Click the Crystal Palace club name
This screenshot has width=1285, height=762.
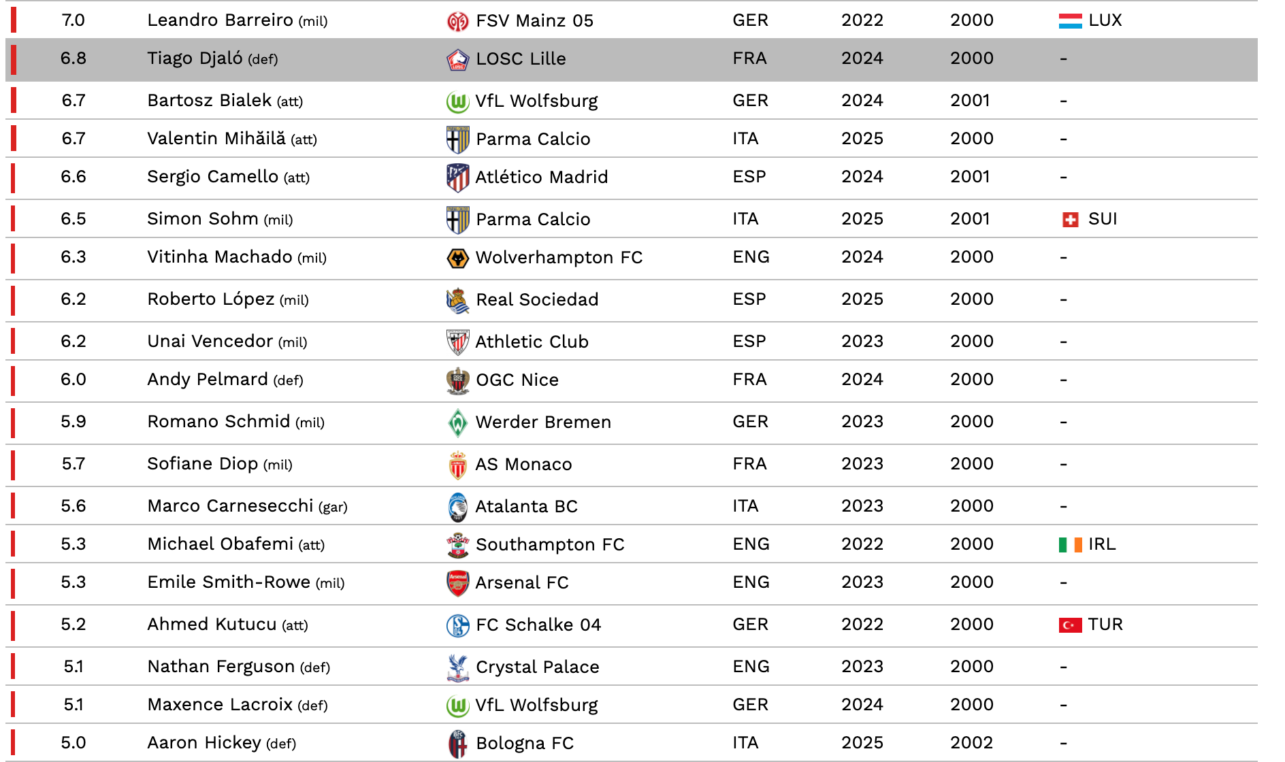[x=538, y=667]
